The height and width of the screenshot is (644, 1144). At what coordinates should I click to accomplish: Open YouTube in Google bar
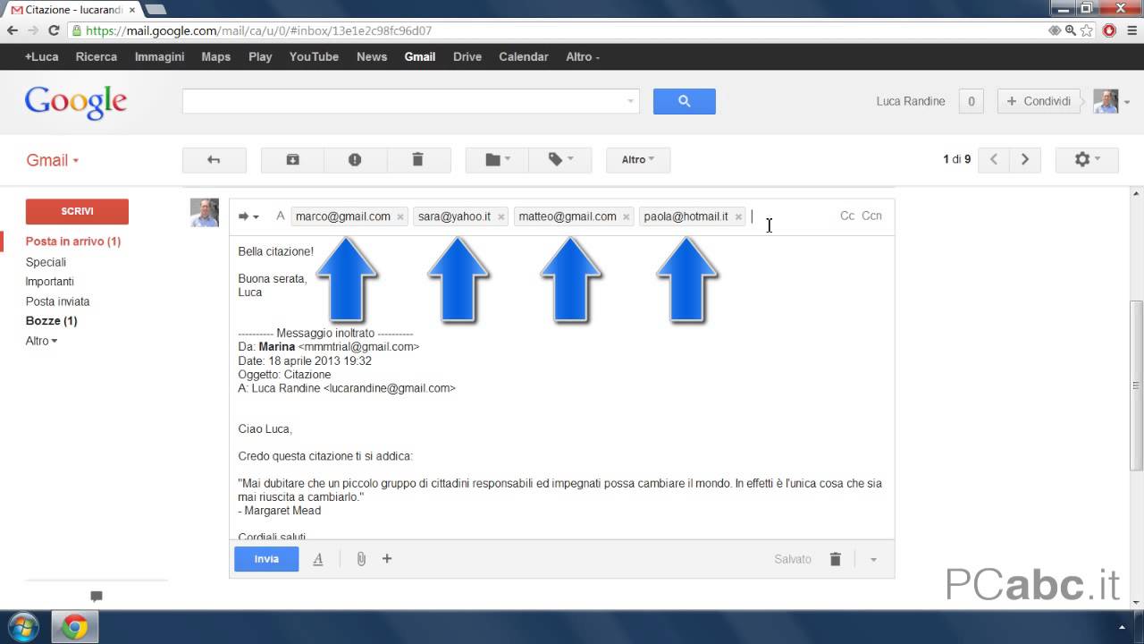click(314, 56)
